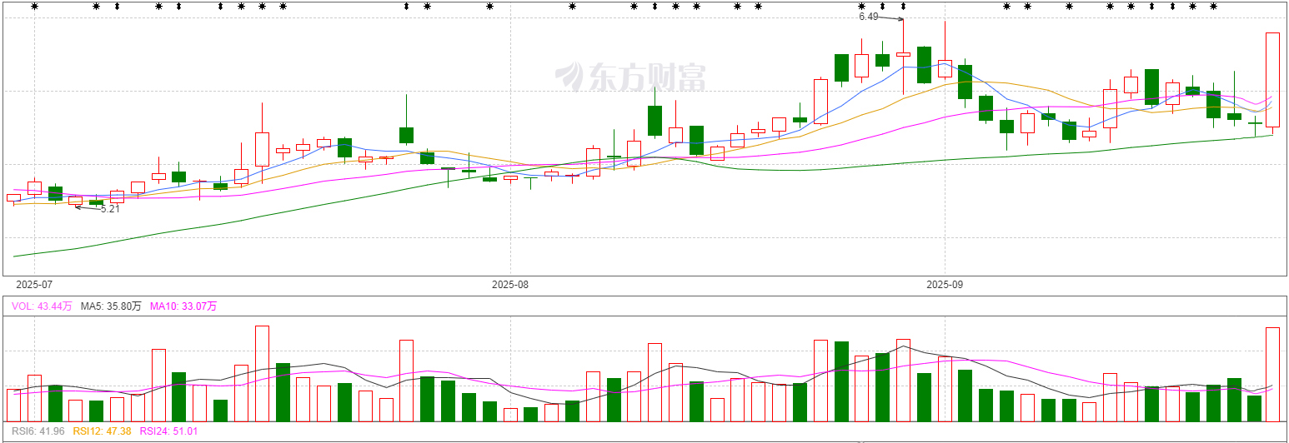Click the 2025-09 date axis label
This screenshot has width=1289, height=443.
pyautogui.click(x=945, y=285)
